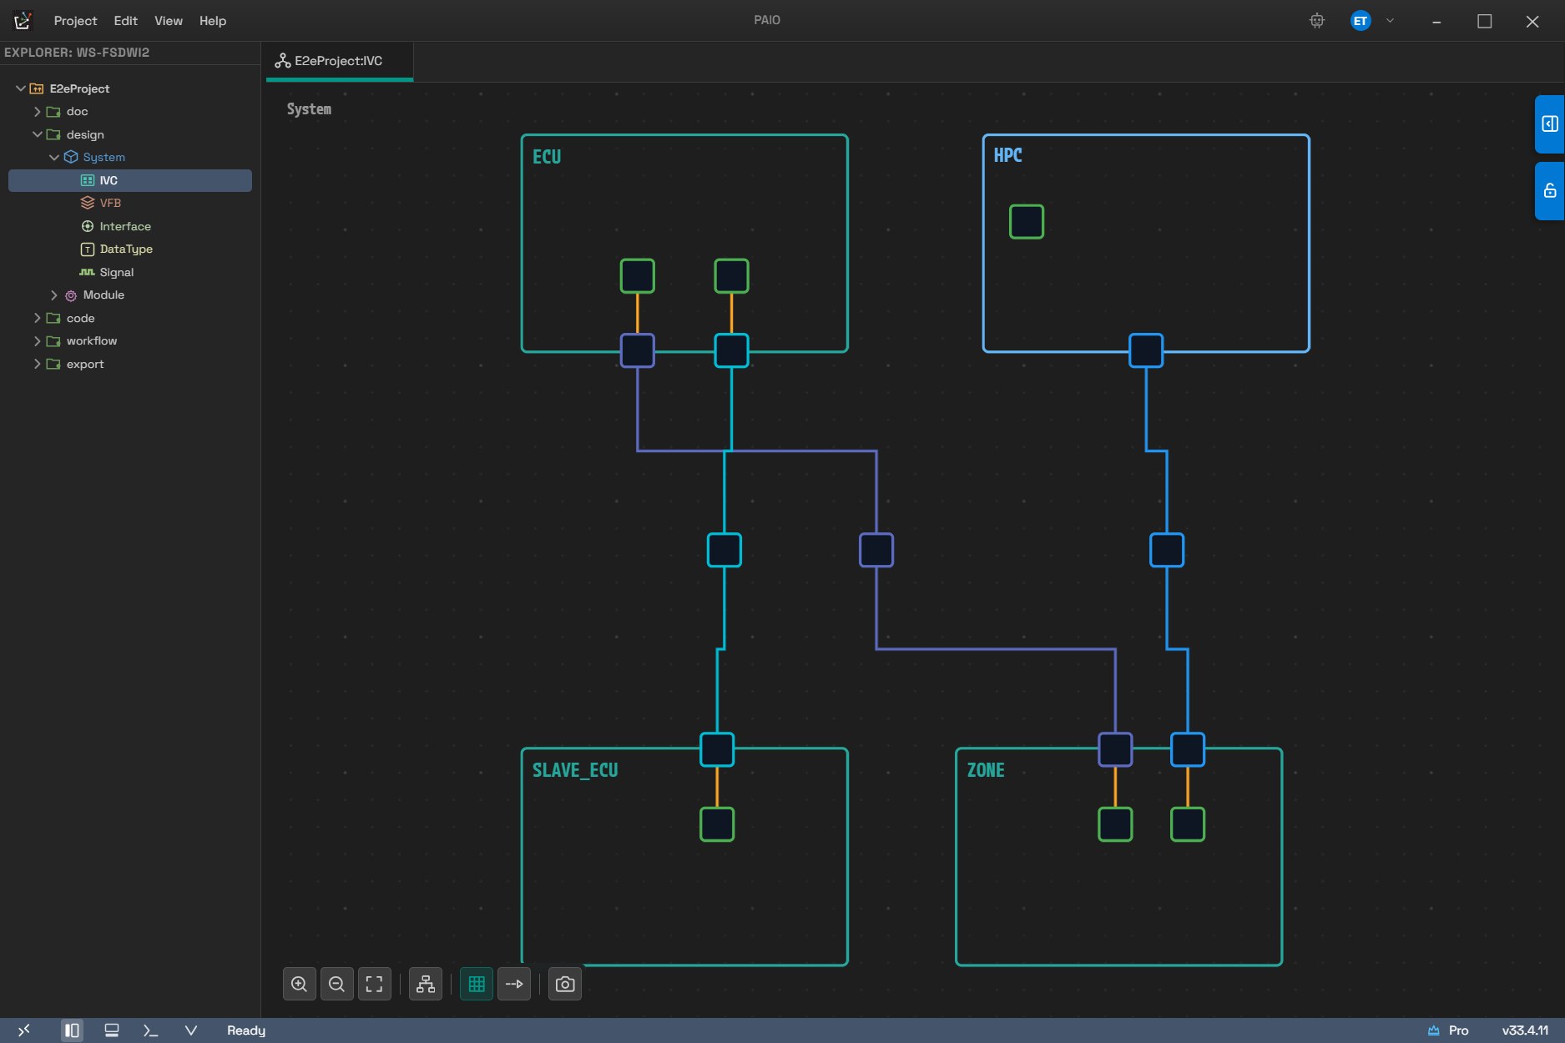This screenshot has height=1043, width=1565.
Task: Toggle the lock button on the right edge
Action: 1550,191
